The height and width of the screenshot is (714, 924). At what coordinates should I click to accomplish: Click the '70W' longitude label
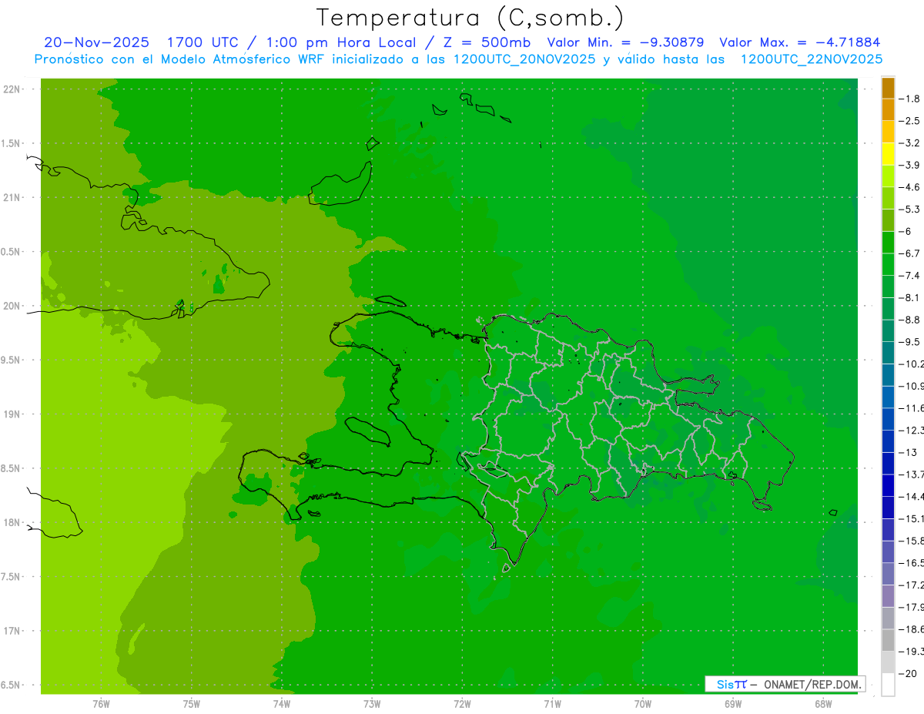(643, 704)
